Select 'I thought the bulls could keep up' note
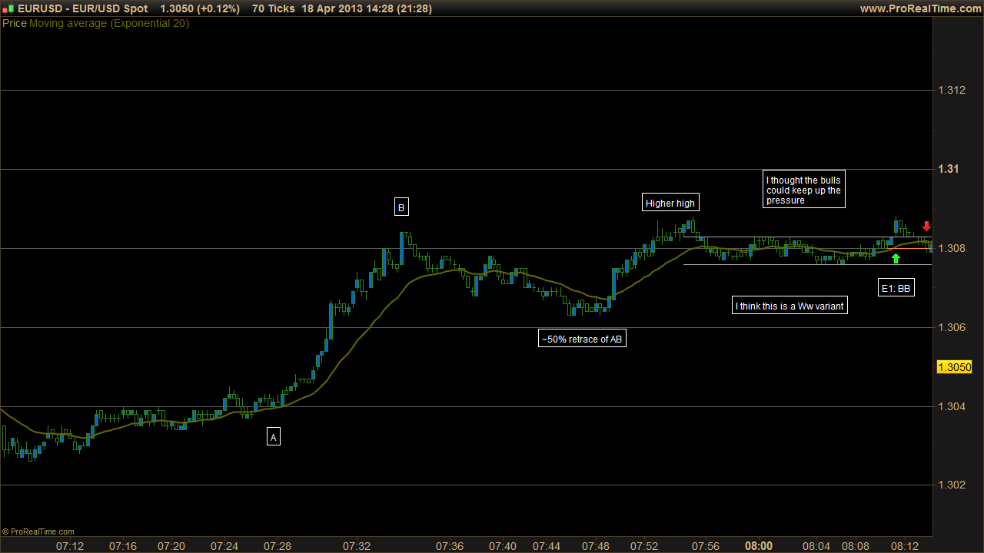984x553 pixels. point(804,190)
